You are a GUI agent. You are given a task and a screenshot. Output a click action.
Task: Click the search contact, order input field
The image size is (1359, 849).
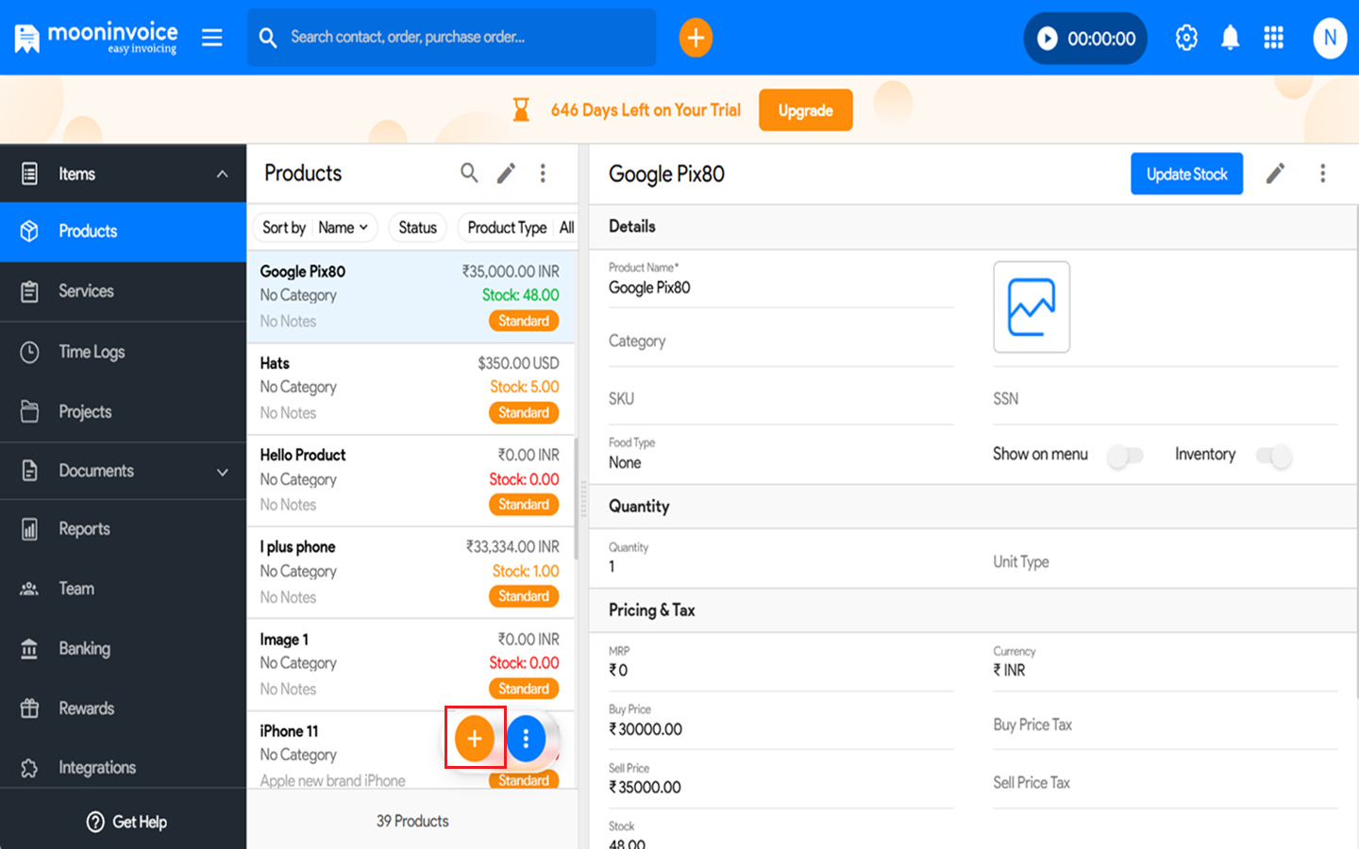coord(451,38)
